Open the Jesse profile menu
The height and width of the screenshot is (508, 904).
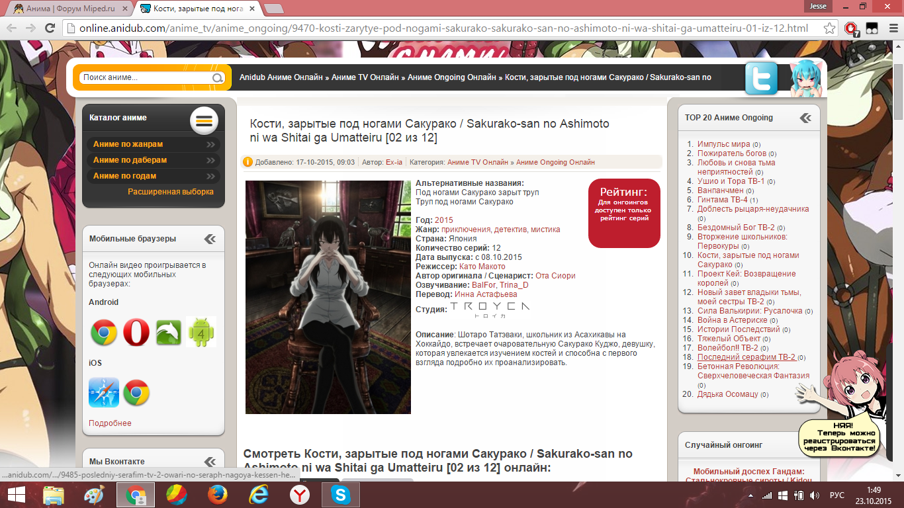[818, 6]
